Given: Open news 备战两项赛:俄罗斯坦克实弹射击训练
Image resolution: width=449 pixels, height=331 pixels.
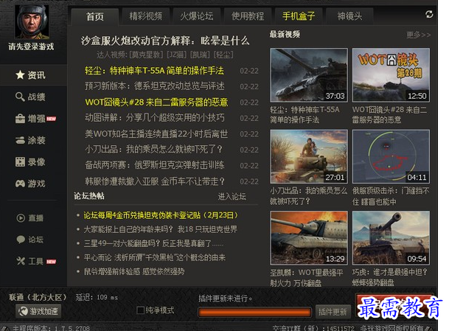Looking at the screenshot, I should (155, 165).
